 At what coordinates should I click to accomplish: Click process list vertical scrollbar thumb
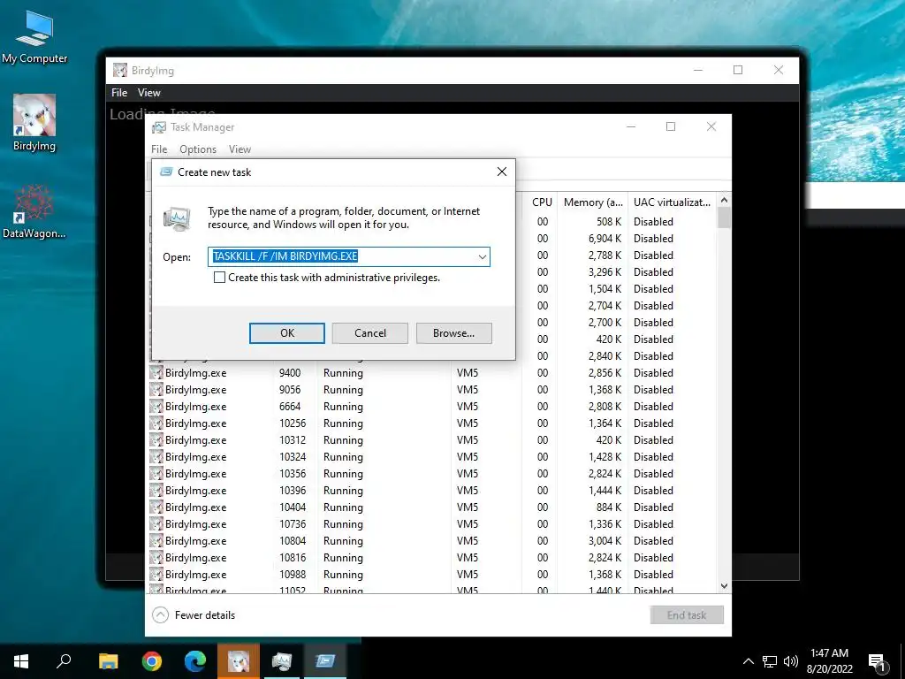coord(725,217)
